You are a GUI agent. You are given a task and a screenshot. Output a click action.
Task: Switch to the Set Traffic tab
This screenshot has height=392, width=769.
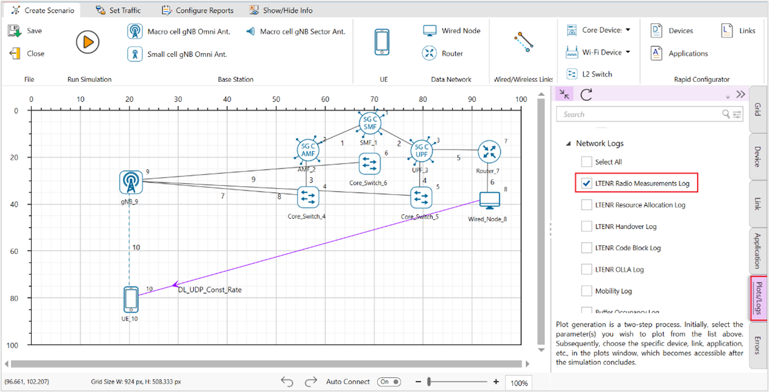[118, 10]
